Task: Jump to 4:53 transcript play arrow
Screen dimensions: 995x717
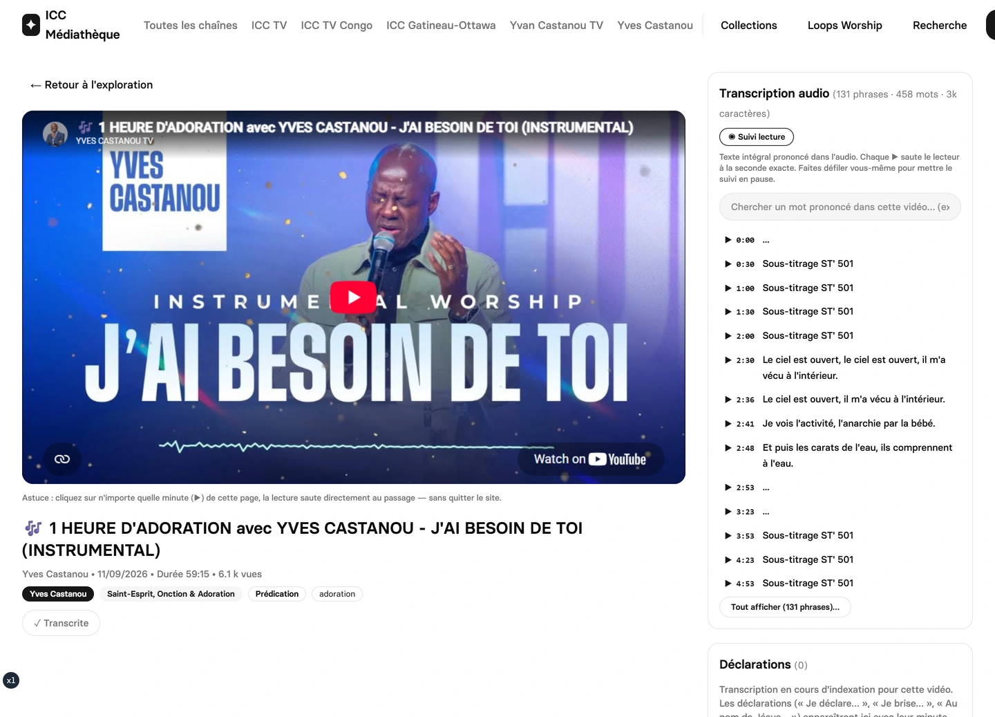Action: click(x=728, y=584)
